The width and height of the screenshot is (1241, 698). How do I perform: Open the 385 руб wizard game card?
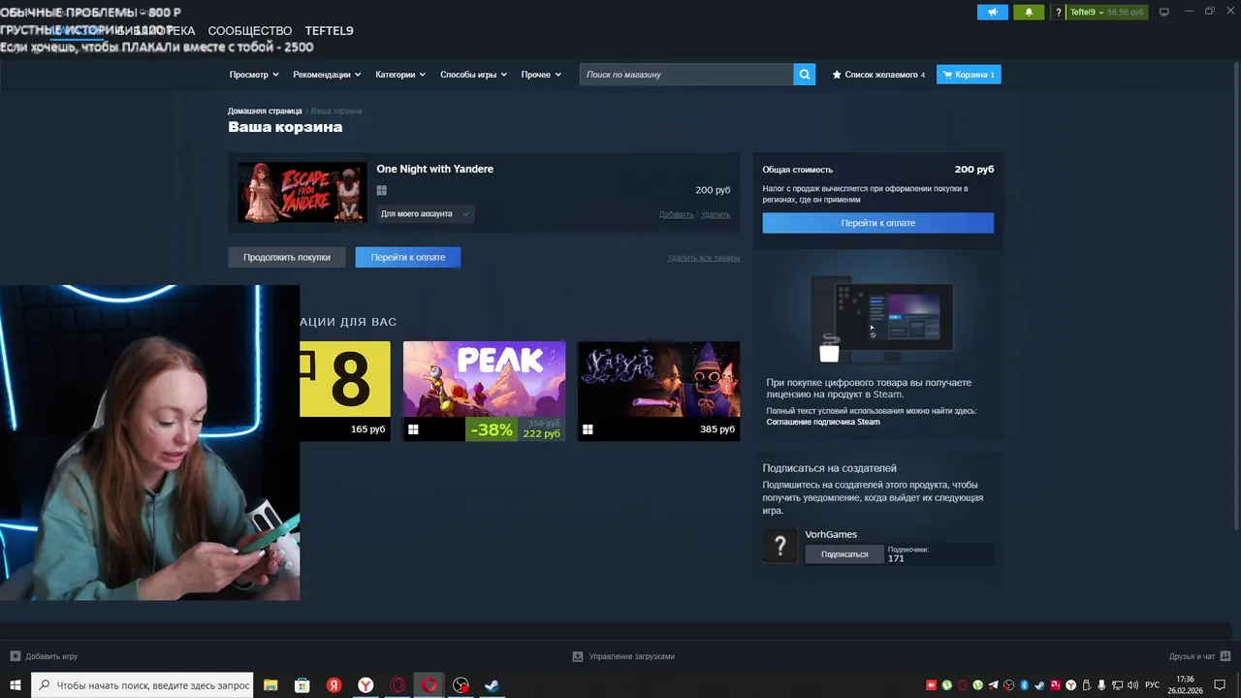point(658,391)
